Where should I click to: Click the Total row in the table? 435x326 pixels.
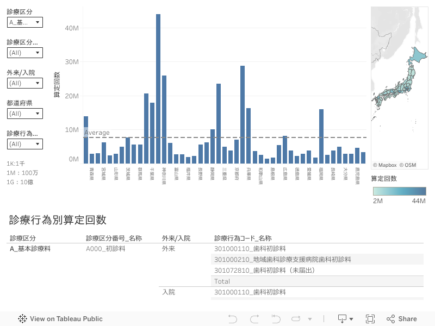[222, 281]
